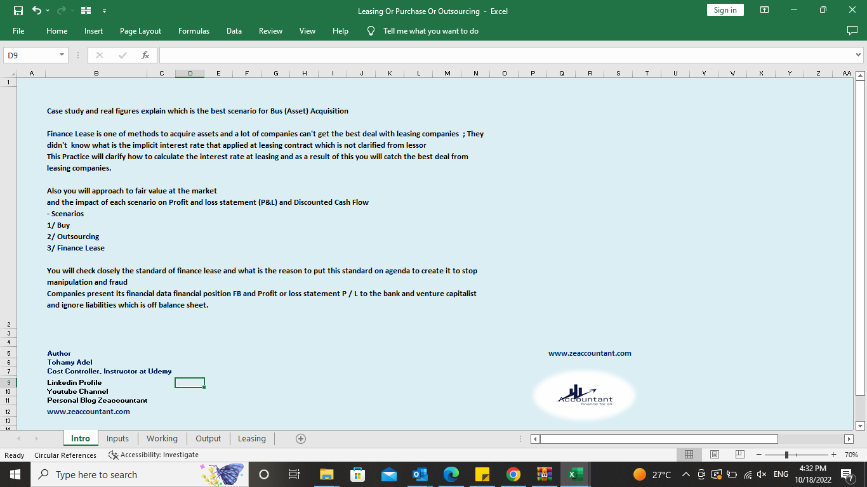Click the Insert Function fx icon
The width and height of the screenshot is (867, 487).
[145, 55]
